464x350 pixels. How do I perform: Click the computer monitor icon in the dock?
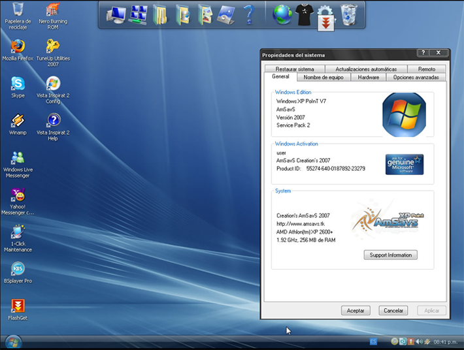coord(116,15)
